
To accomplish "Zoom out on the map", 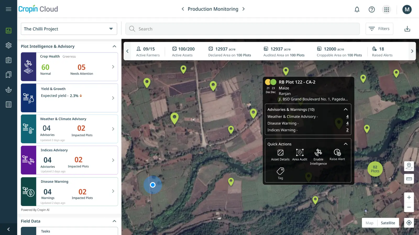I will coord(409,207).
